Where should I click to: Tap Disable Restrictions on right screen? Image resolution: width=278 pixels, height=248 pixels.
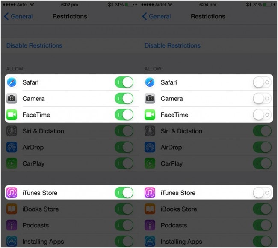(172, 45)
